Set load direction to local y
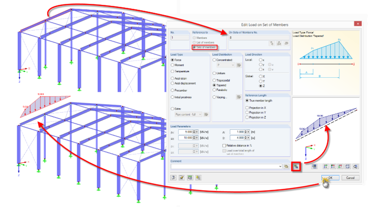Image resolution: width=374 pixels, height=207 pixels. pos(261,64)
